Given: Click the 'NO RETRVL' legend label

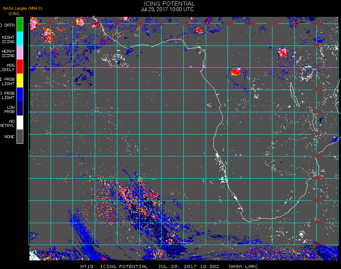Looking at the screenshot, I should point(7,123).
